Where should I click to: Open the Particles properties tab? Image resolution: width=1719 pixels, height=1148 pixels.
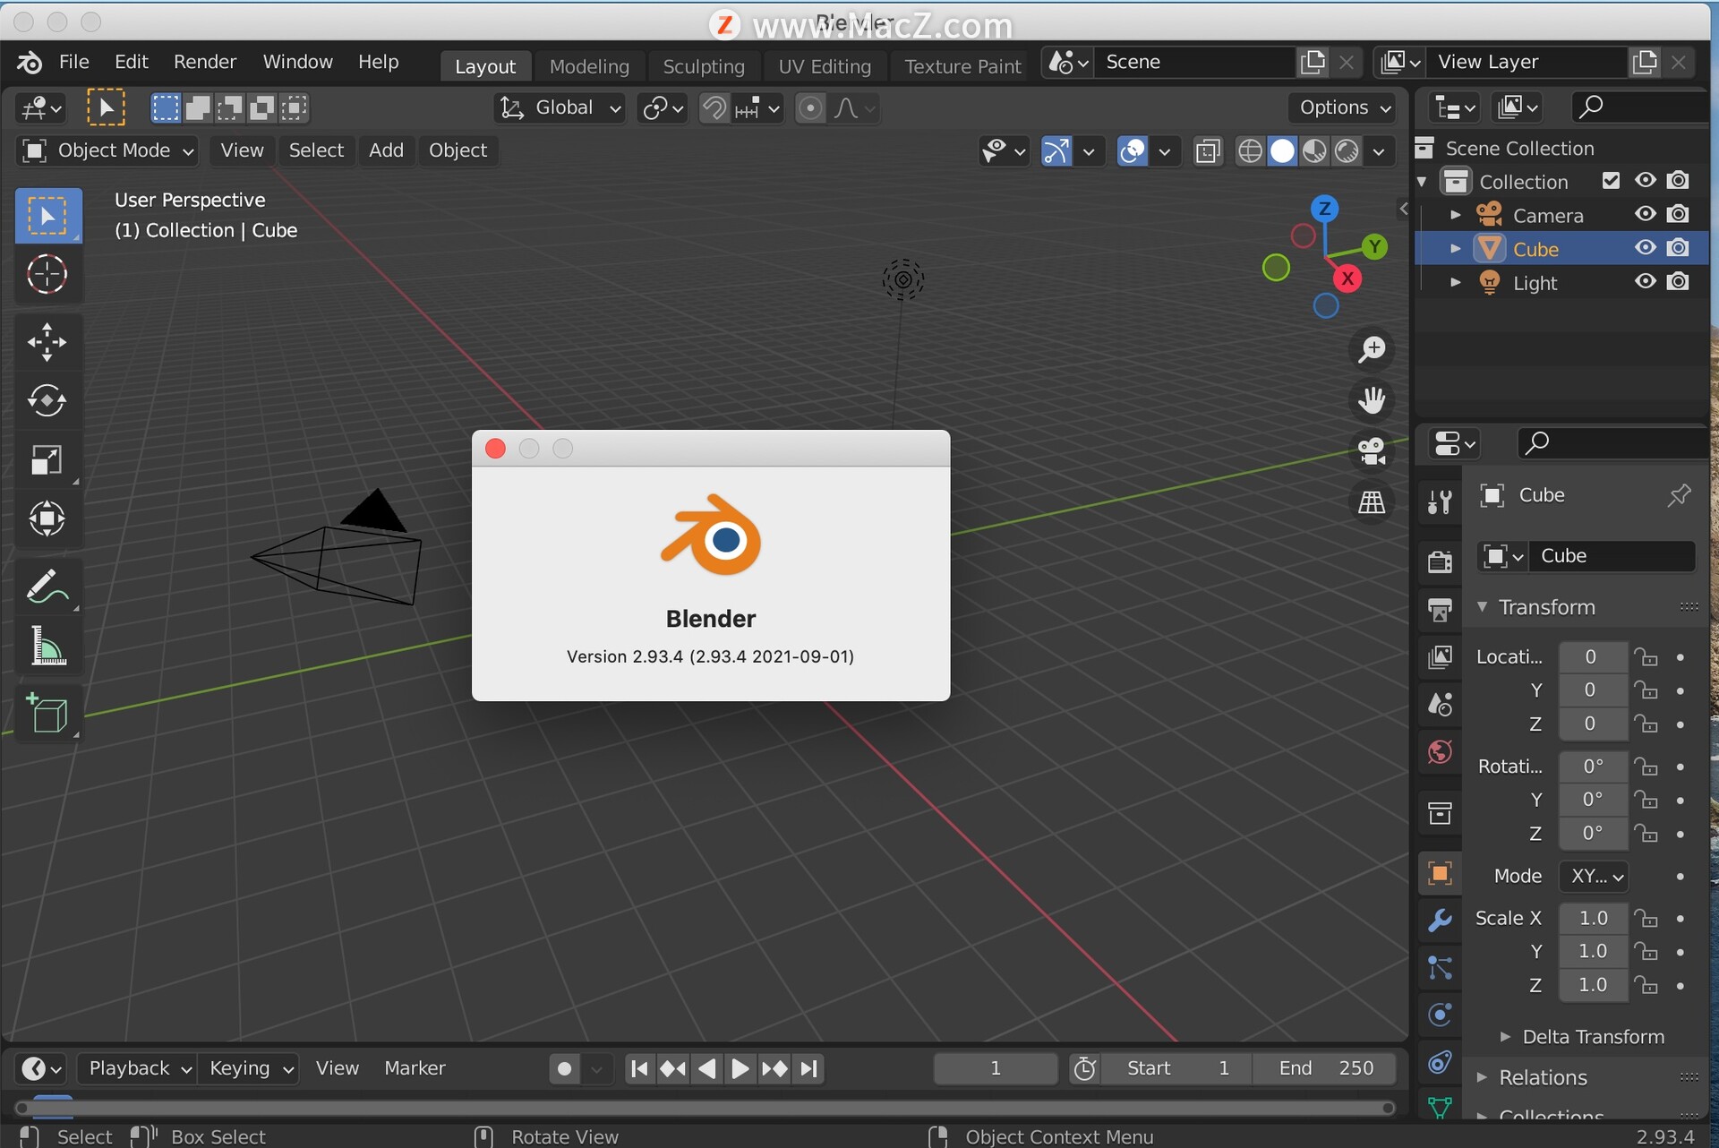[x=1440, y=967]
